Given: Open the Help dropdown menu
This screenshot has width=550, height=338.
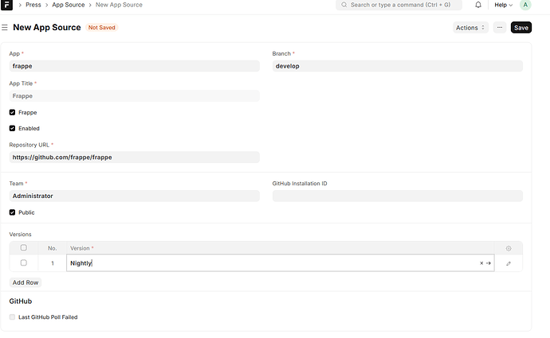Looking at the screenshot, I should [x=503, y=5].
